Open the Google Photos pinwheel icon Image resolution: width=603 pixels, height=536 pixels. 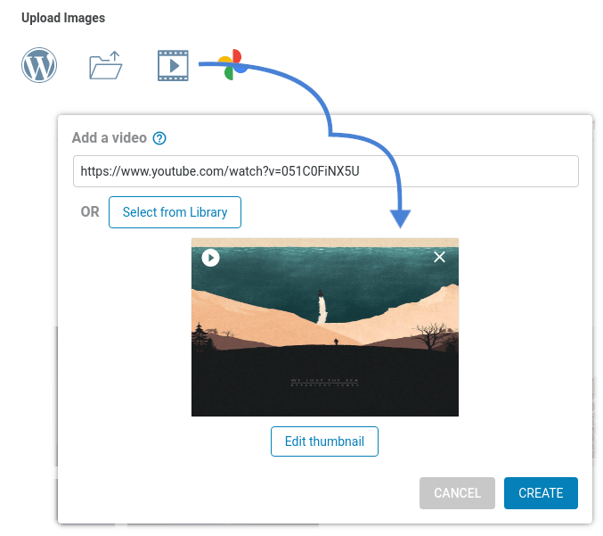[x=231, y=66]
